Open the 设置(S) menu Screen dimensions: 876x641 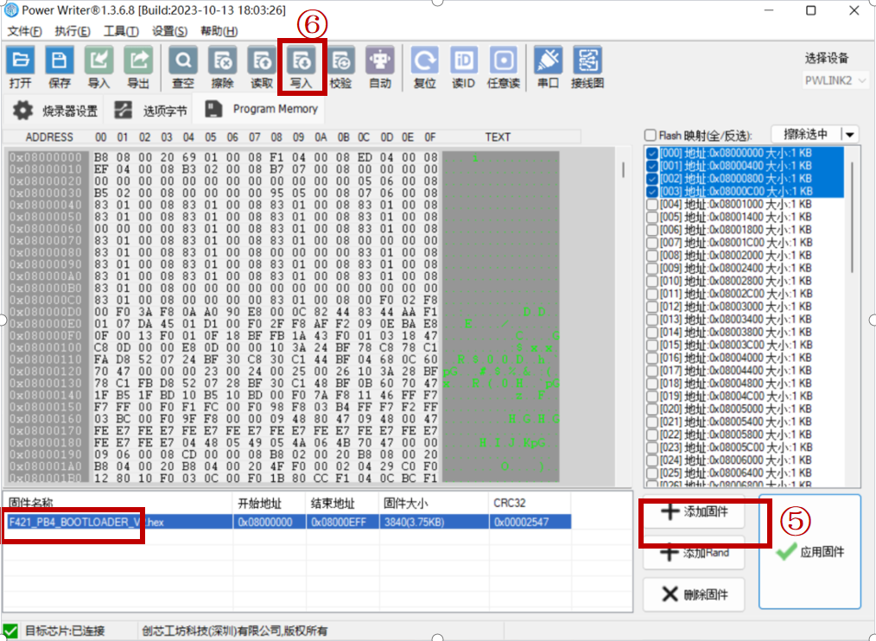[170, 31]
